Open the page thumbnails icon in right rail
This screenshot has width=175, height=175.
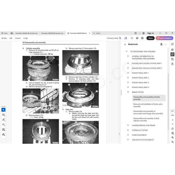[172, 59]
